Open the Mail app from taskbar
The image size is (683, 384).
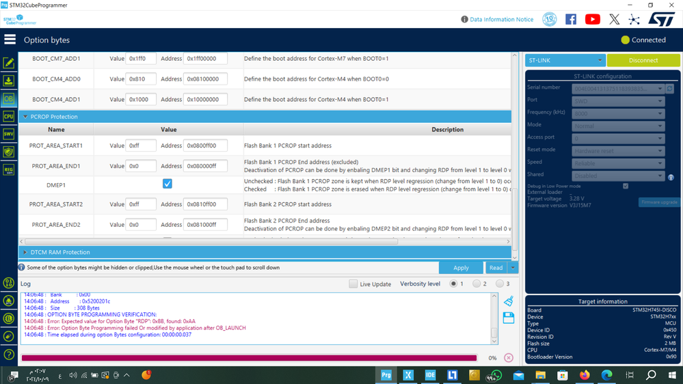click(518, 375)
